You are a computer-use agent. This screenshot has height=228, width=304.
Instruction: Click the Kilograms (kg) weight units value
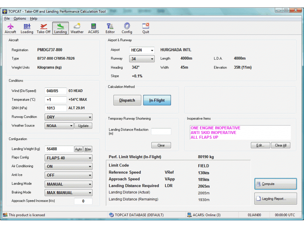click(49, 67)
